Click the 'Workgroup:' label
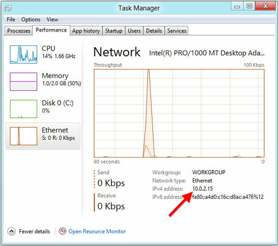 (167, 172)
